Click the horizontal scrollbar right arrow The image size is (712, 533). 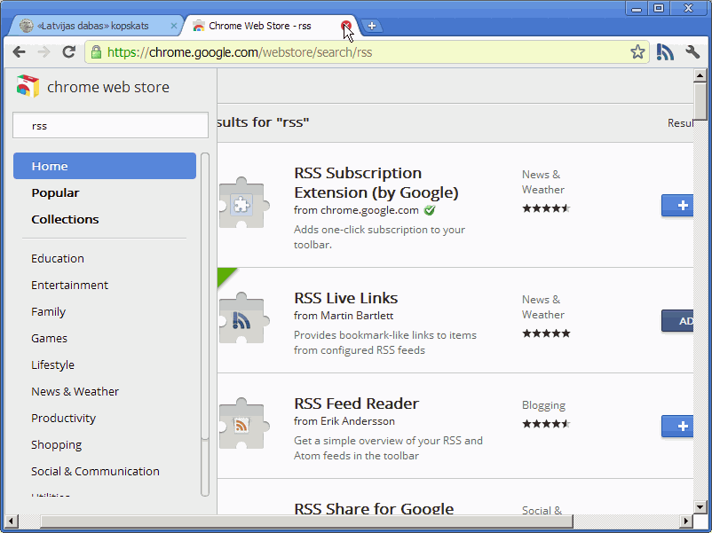pyautogui.click(x=686, y=521)
